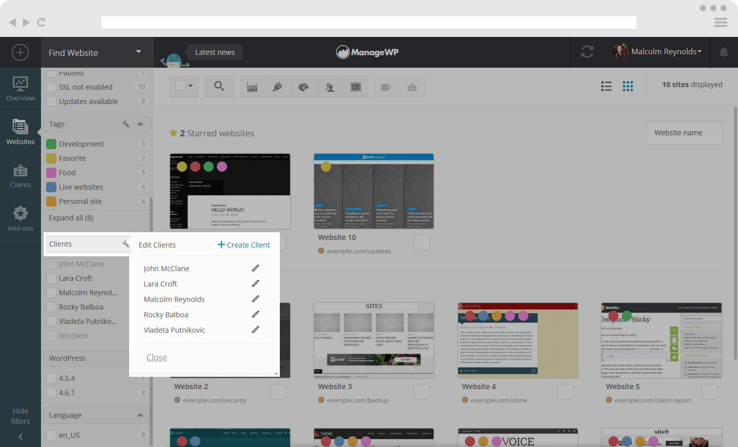Screen dimensions: 738x447
Task: Open the Find Website dropdown
Action: tap(97, 52)
